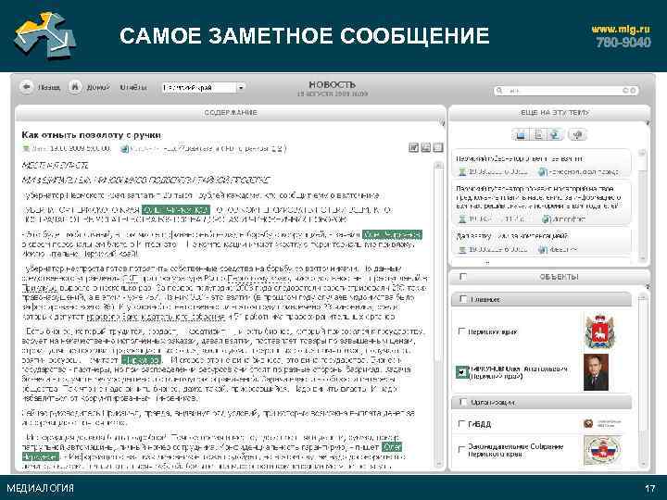Image resolution: width=667 pixels, height=500 pixels.
Task: Check the Законодательное Собрание Пермского края checkbox
Action: pos(461,449)
